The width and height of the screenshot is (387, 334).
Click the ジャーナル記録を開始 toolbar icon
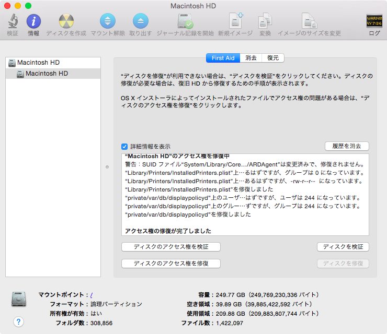(185, 21)
